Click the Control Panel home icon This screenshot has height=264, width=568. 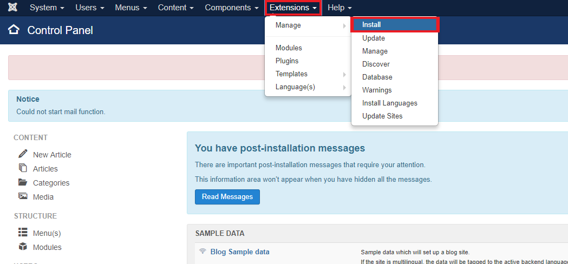click(14, 30)
